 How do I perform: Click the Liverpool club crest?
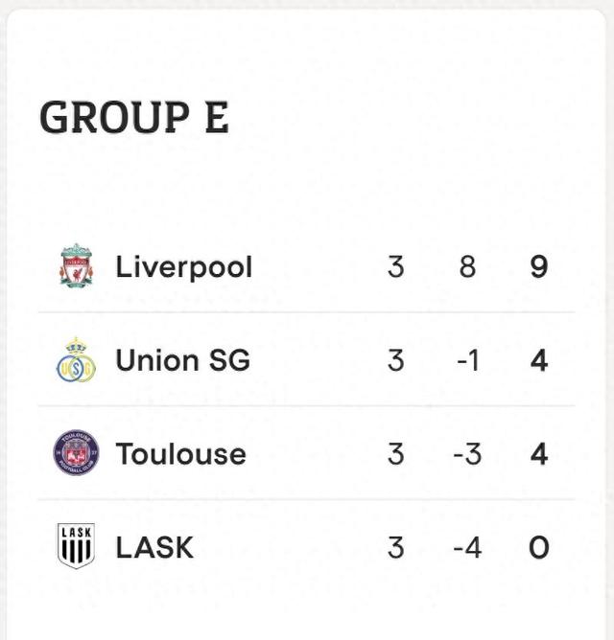(x=76, y=266)
